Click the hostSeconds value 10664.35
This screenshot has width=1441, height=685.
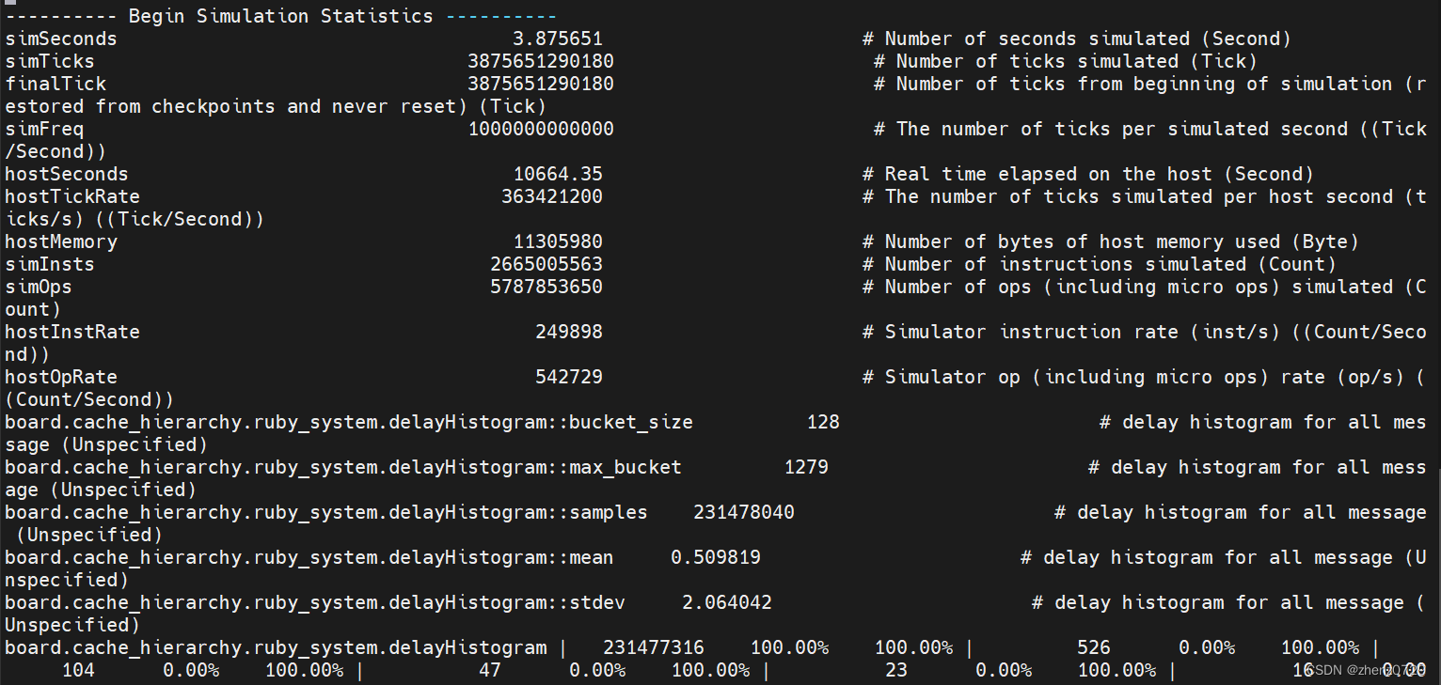click(x=558, y=174)
